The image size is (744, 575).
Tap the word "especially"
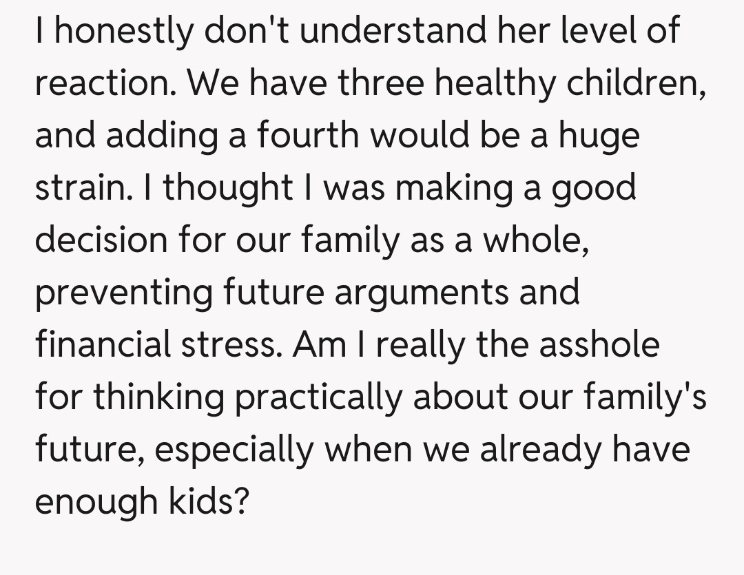click(x=236, y=449)
